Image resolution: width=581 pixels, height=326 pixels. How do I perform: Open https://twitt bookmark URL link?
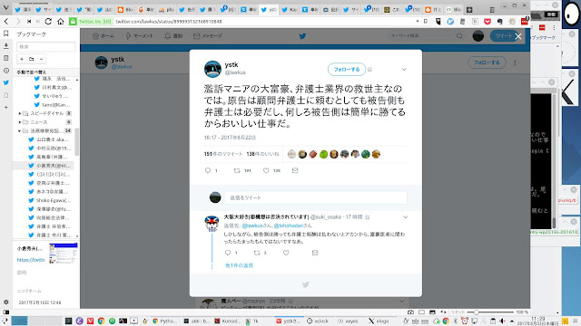point(31,260)
